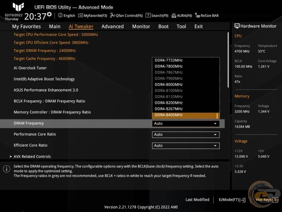
Task: Click the dropdown list scrollbar thumb
Action: tap(217, 116)
